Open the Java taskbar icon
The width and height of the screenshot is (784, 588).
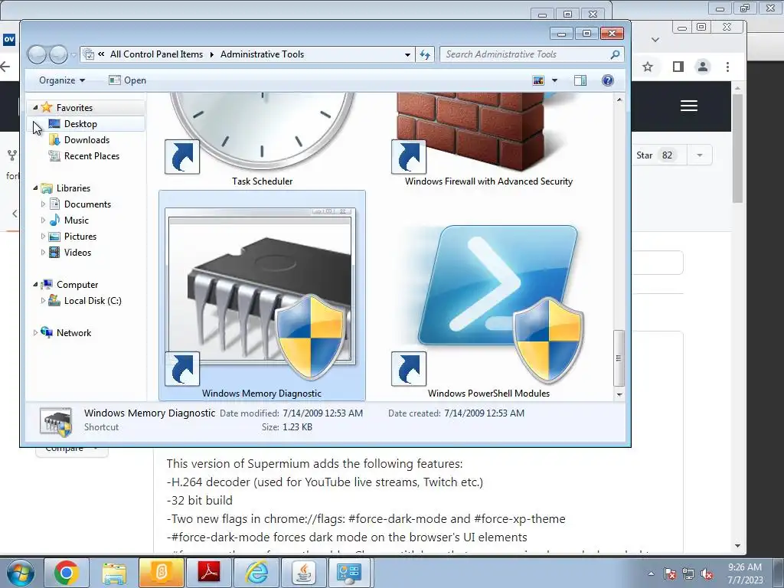coord(303,573)
